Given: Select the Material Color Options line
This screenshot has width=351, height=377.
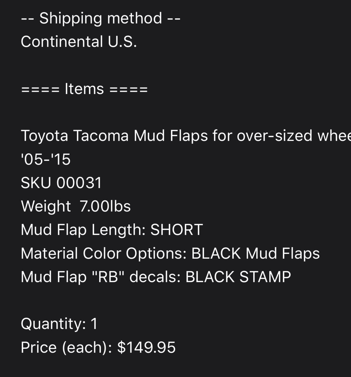Looking at the screenshot, I should click(x=170, y=253).
